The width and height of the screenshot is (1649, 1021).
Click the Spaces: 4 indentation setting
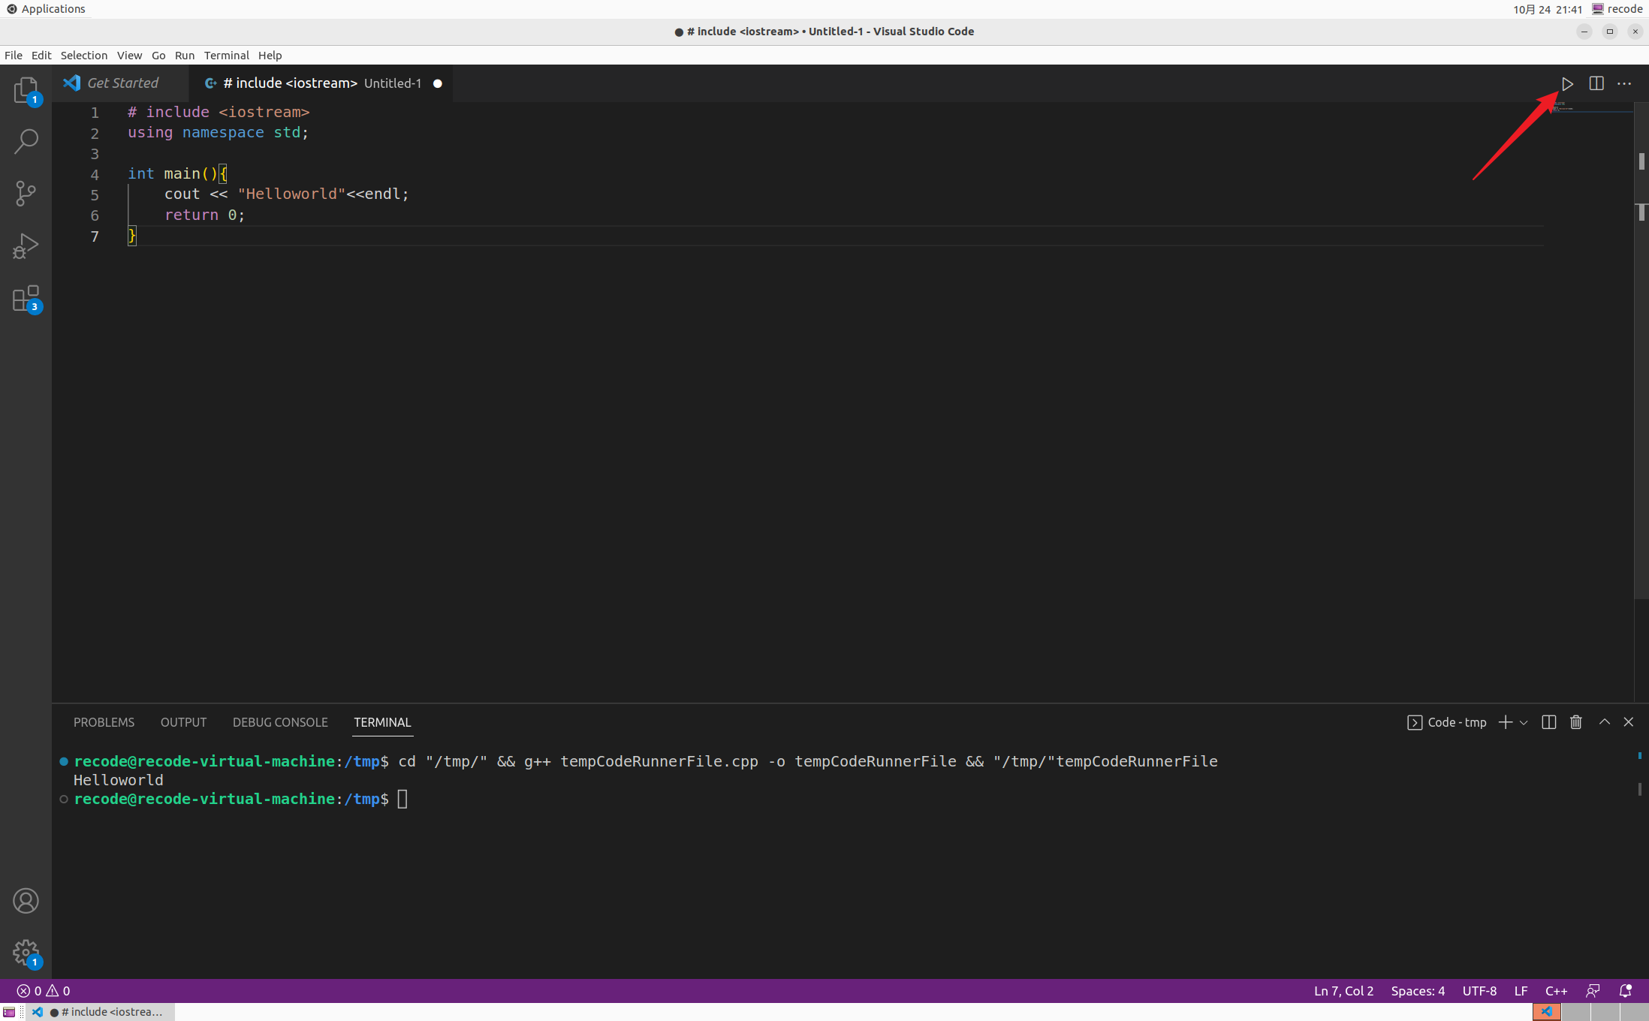click(1418, 991)
